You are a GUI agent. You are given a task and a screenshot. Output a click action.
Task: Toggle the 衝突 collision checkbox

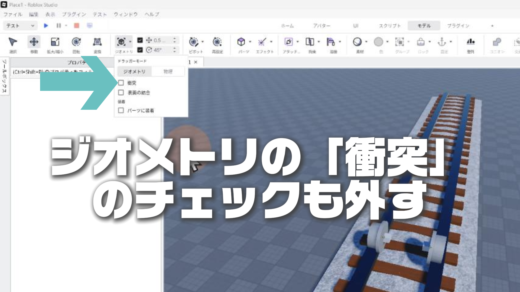[x=121, y=83]
